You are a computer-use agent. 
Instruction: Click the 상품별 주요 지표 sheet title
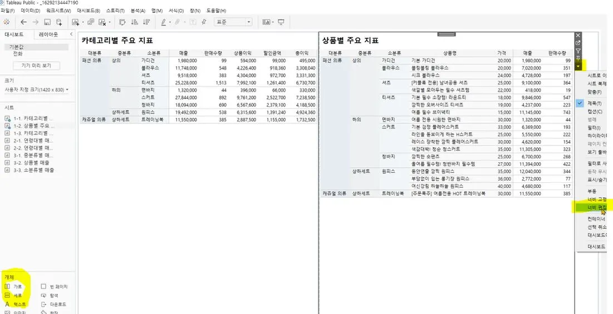pyautogui.click(x=350, y=40)
